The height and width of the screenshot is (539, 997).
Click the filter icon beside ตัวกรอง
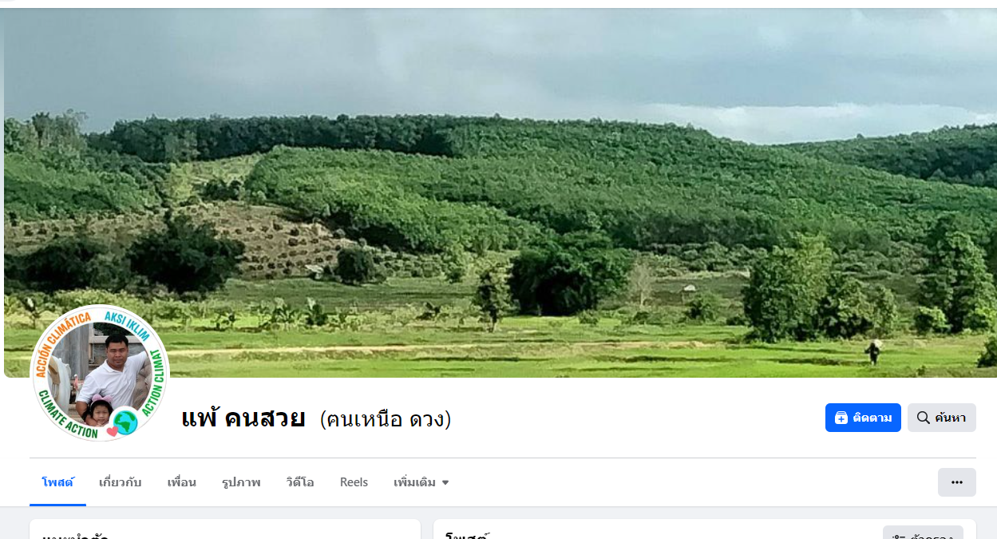[x=897, y=535]
